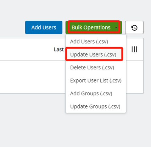
Task: Start bulk user deletion via CSV
Action: click(92, 68)
